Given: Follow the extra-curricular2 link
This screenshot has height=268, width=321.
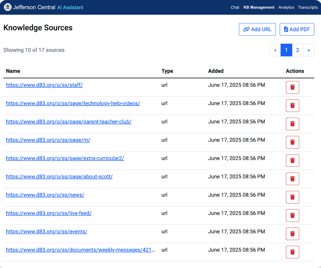Looking at the screenshot, I should click(65, 158).
